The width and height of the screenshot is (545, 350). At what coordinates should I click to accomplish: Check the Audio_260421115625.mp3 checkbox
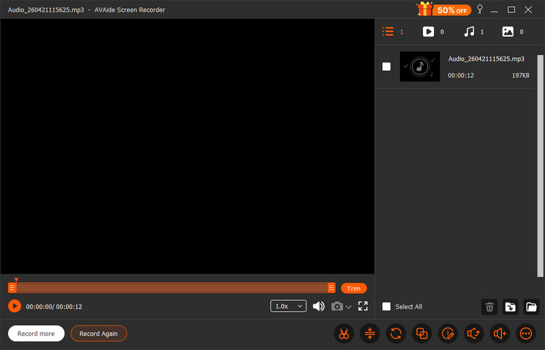click(386, 66)
